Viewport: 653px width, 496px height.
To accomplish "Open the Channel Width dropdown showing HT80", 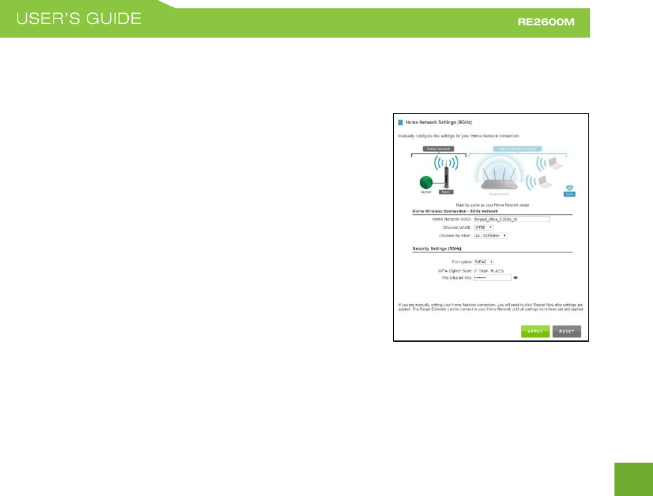I will (484, 227).
